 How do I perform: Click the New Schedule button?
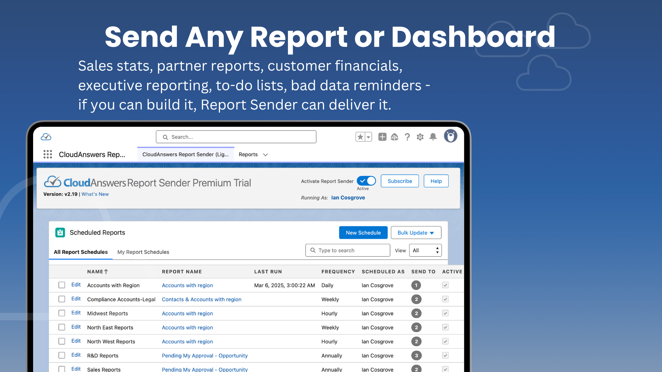(x=363, y=232)
